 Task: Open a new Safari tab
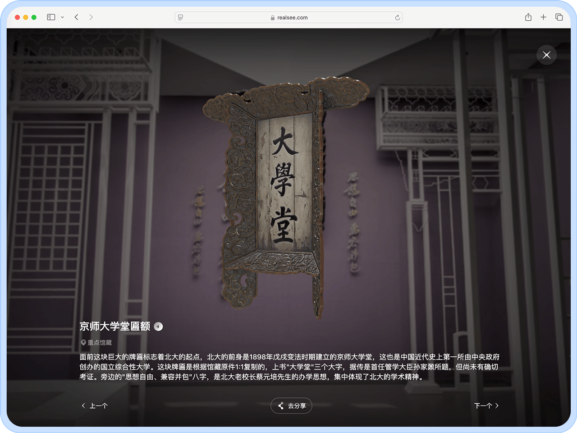point(544,17)
